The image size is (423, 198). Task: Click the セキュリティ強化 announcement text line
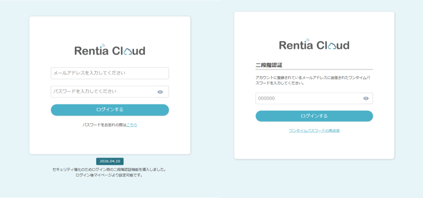[109, 170]
